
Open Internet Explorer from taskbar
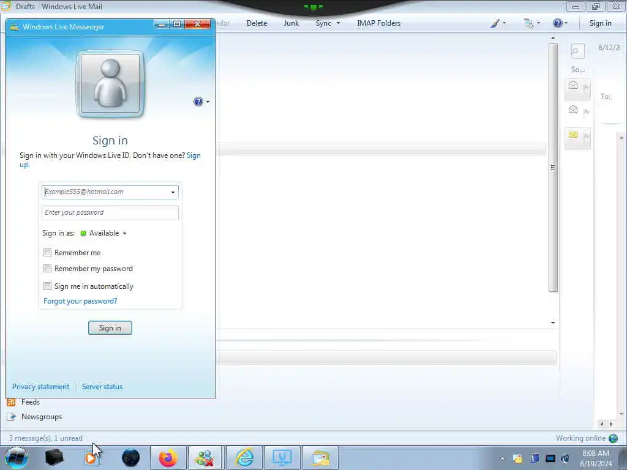tap(244, 458)
